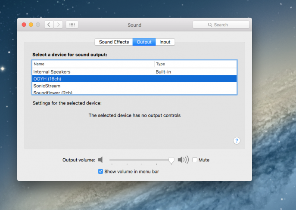Click the Built-in type cell
Screen dimensions: 296x210
pos(163,72)
